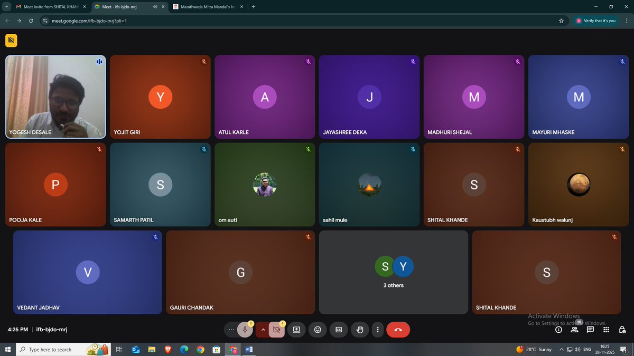This screenshot has width=634, height=356.
Task: Launch Microsoft Edge from the taskbar
Action: pos(184,349)
